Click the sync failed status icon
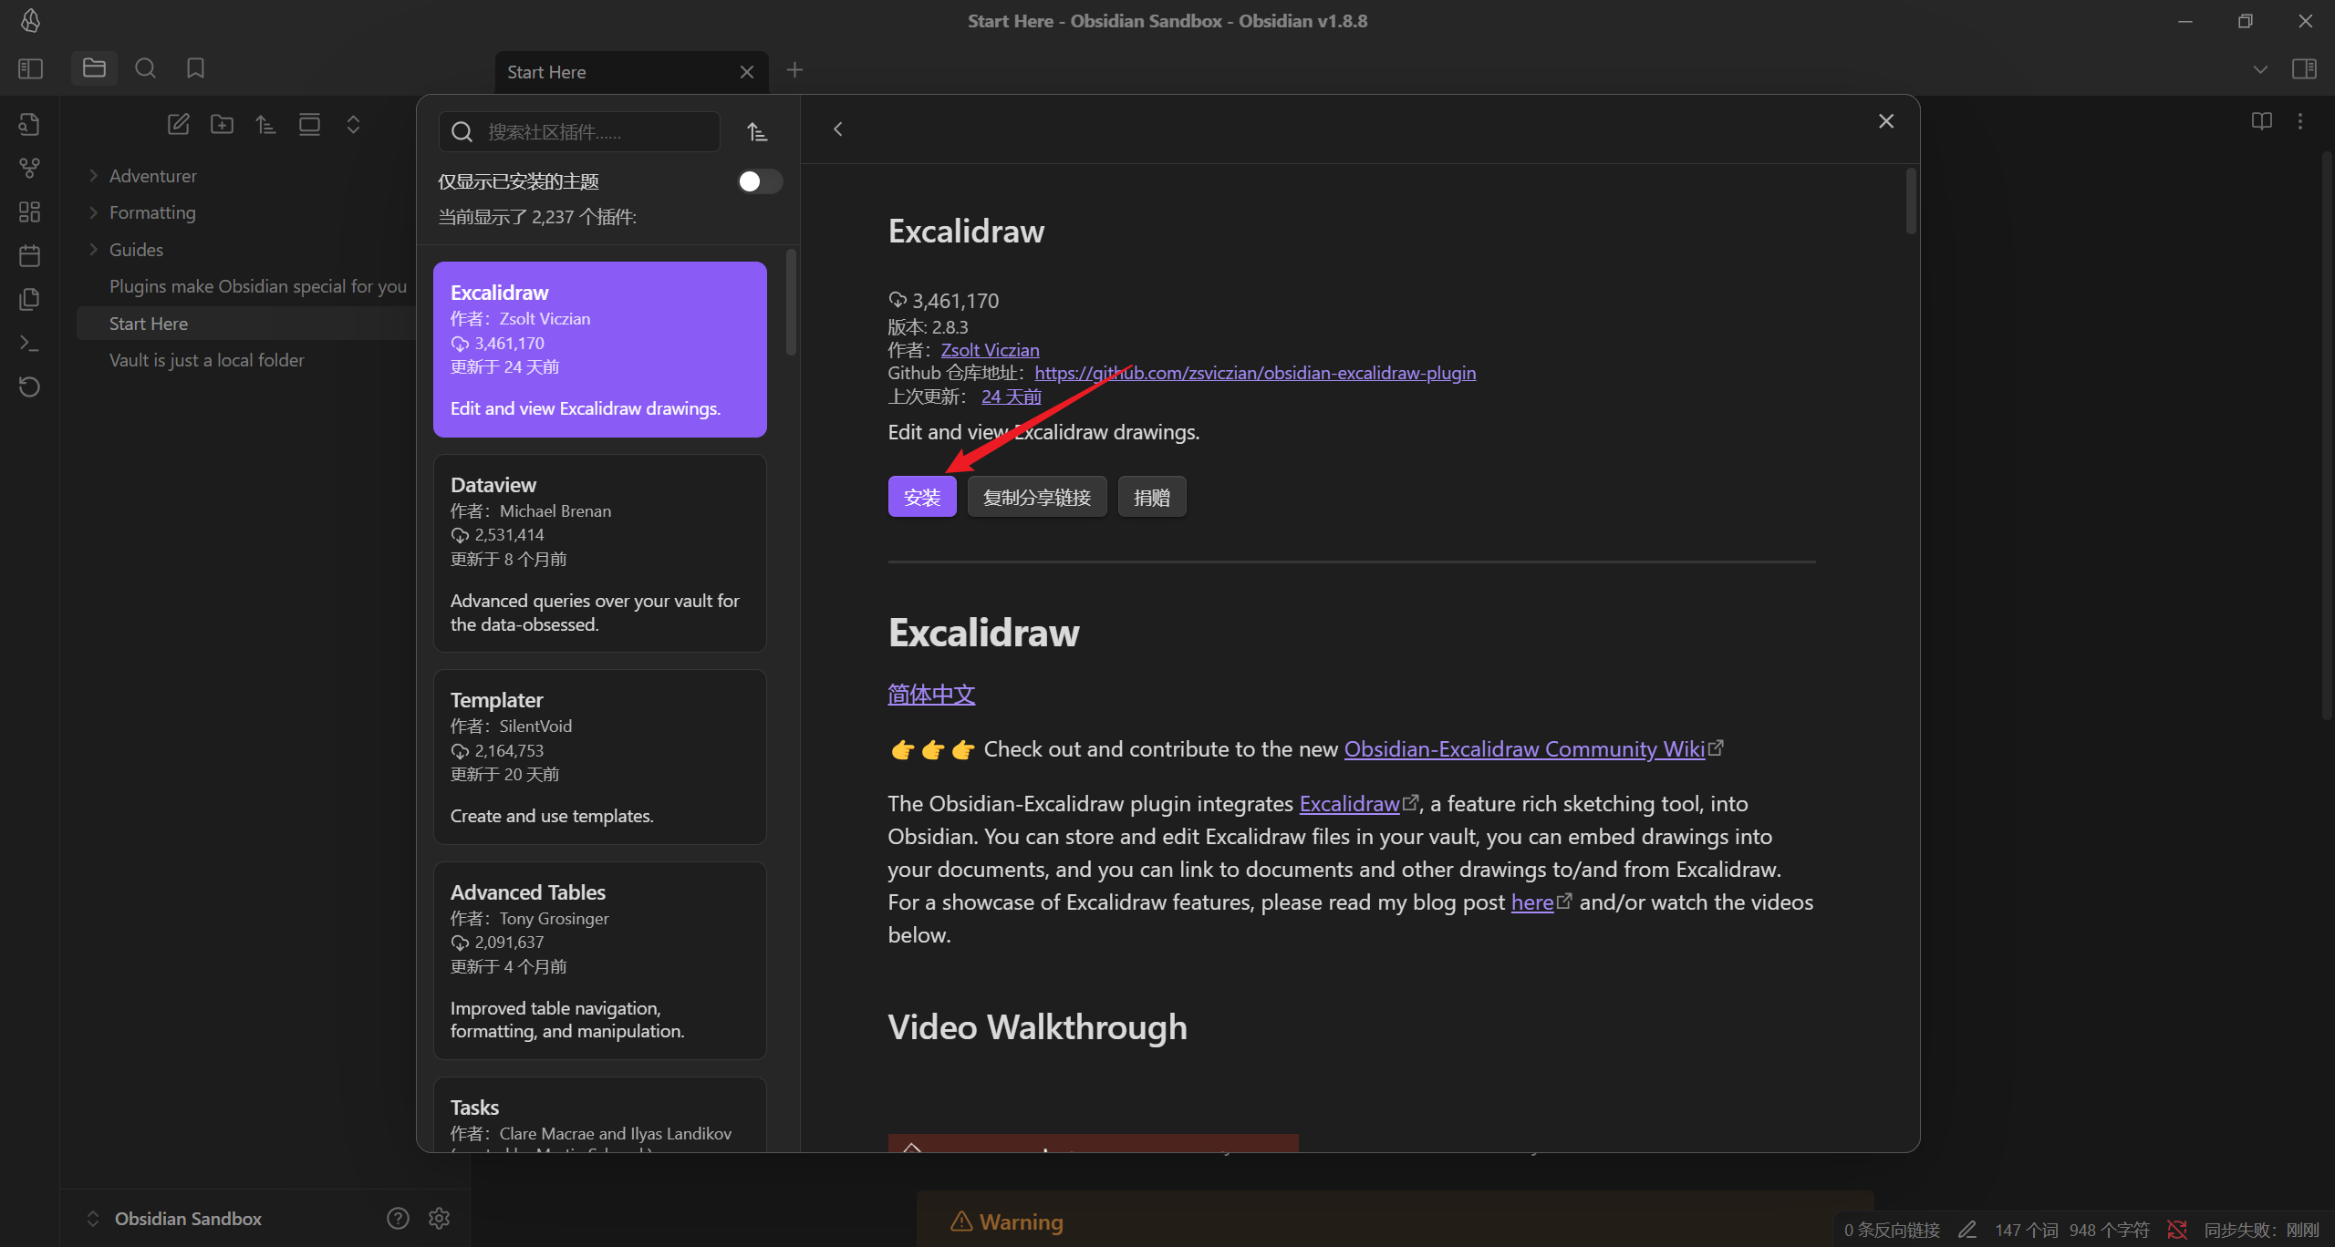This screenshot has height=1247, width=2335. (x=2177, y=1230)
